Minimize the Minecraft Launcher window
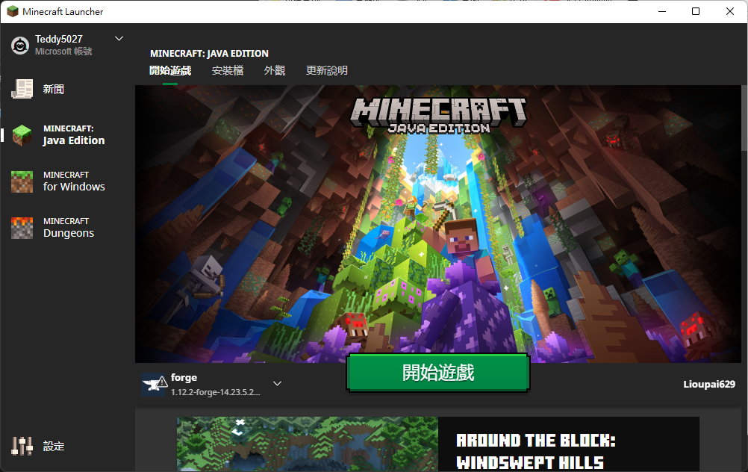The height and width of the screenshot is (472, 748). pos(662,11)
